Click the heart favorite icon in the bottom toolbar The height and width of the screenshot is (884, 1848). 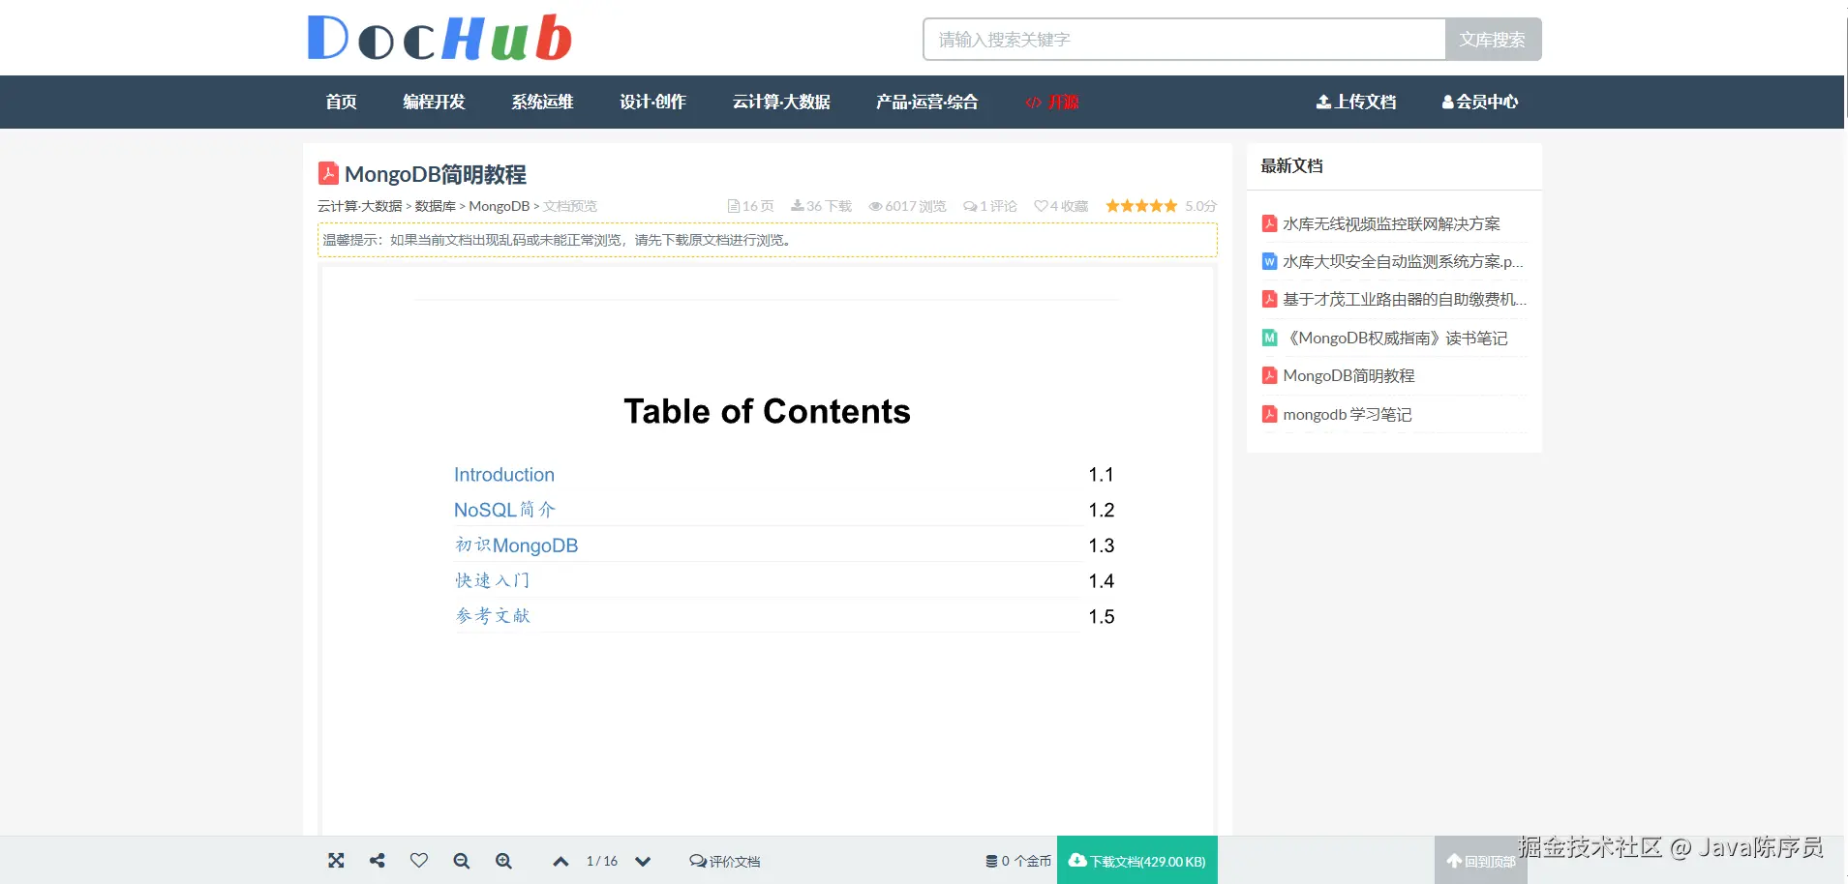click(419, 861)
